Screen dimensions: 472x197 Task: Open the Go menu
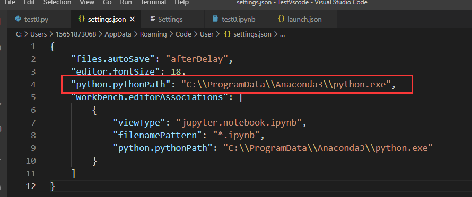[107, 3]
